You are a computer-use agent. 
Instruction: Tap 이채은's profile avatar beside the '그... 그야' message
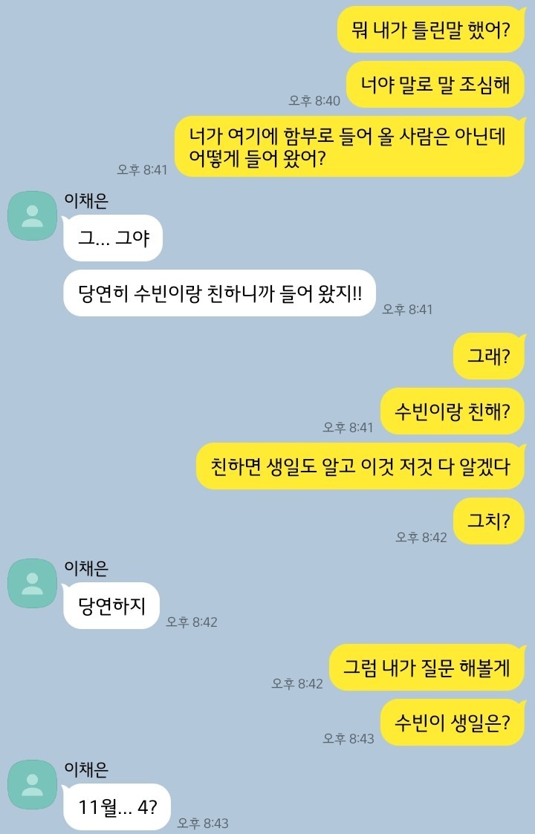pyautogui.click(x=32, y=215)
